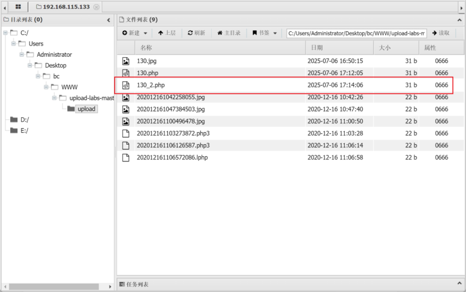Select the file 130.php
Screen dimensions: 466x292
pos(148,73)
